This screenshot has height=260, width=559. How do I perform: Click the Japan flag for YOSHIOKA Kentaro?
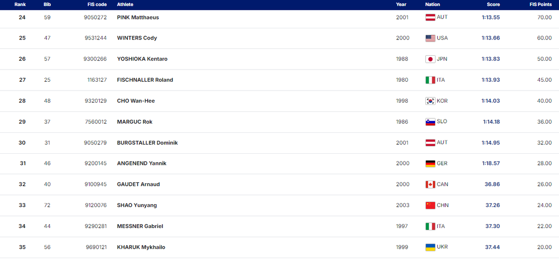point(430,59)
